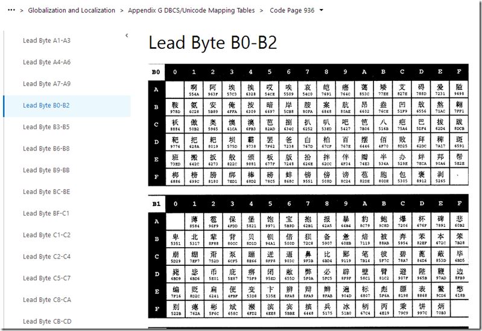
Task: Open Globalization and Localization breadcrumb
Action: pyautogui.click(x=72, y=10)
